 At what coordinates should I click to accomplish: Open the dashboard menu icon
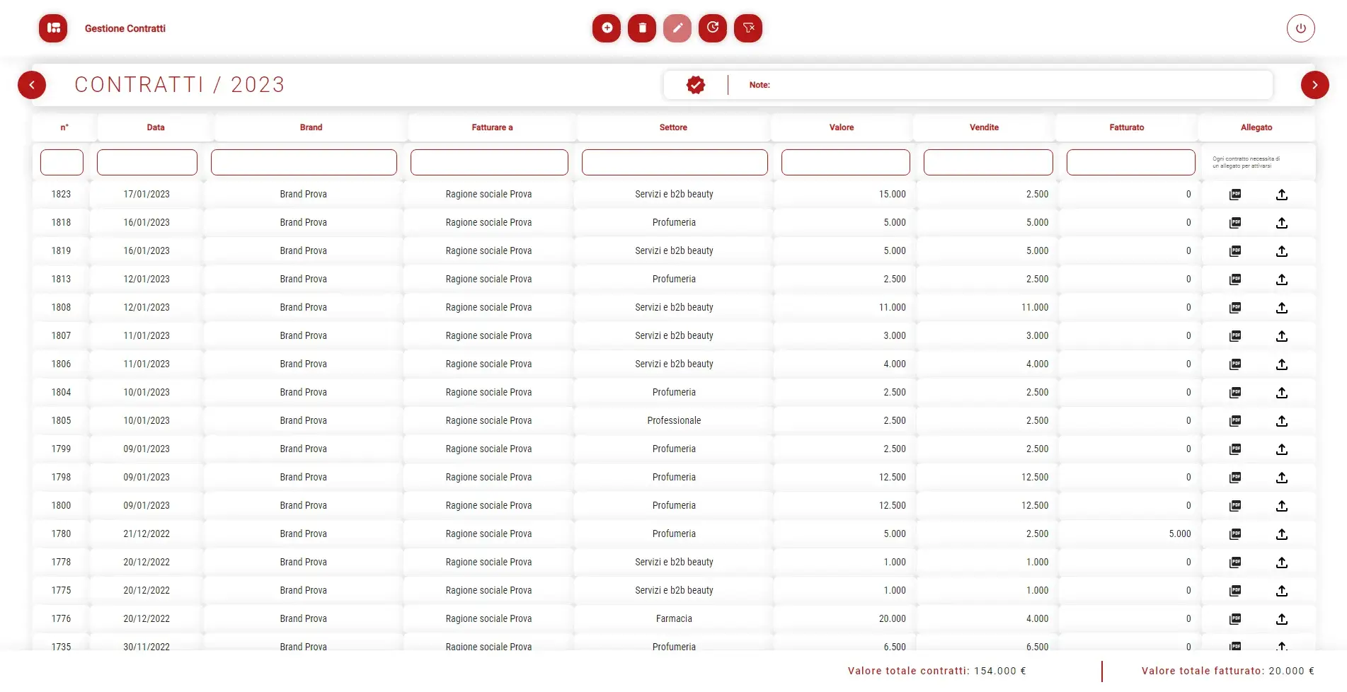pyautogui.click(x=53, y=28)
